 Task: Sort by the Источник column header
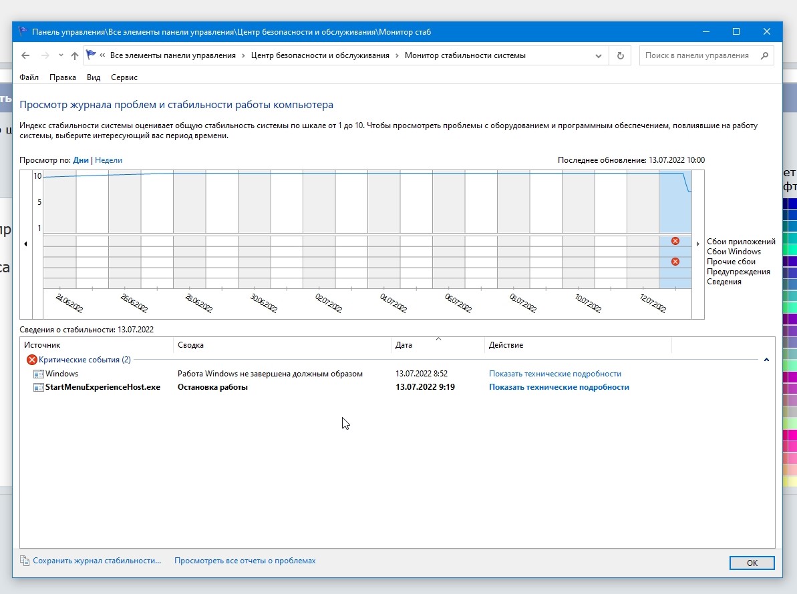[x=98, y=345]
